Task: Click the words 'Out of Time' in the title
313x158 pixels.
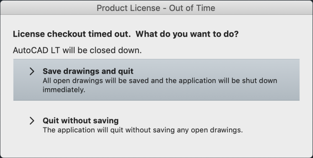Action: [x=192, y=8]
